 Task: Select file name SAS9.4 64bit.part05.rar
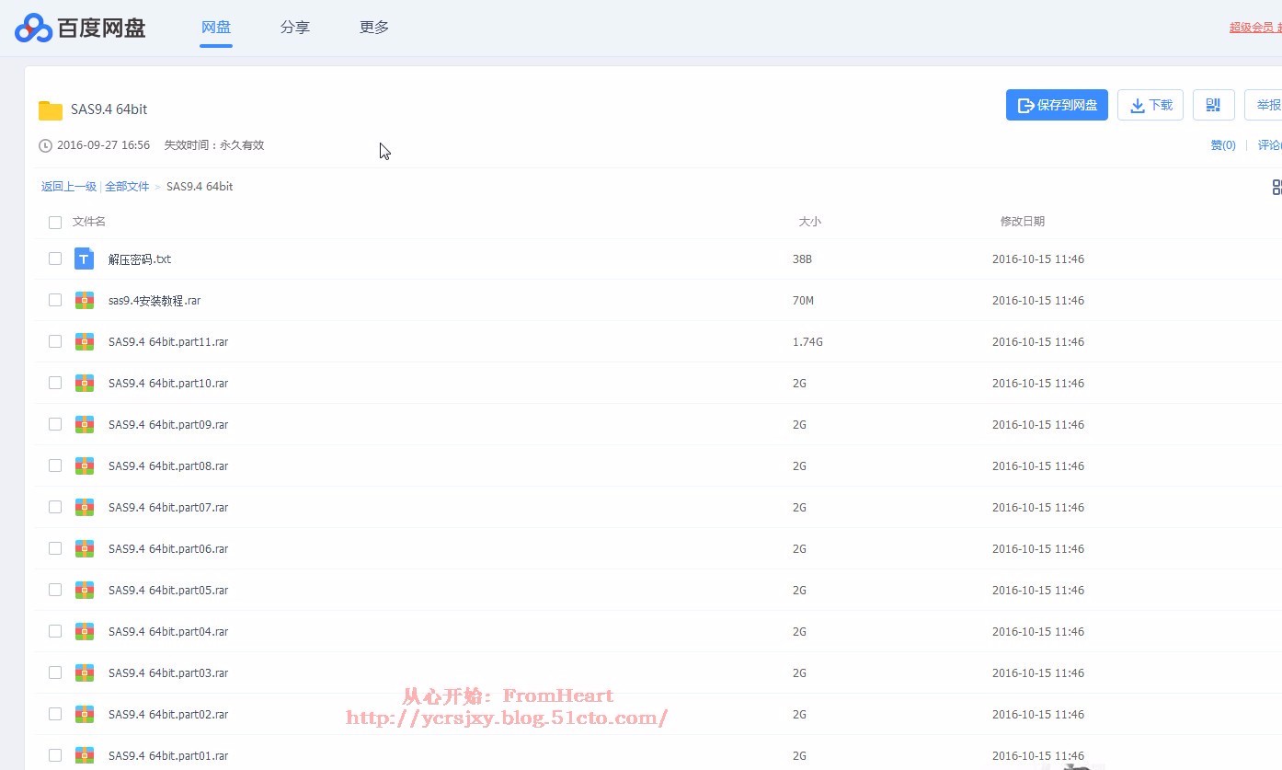pos(168,591)
